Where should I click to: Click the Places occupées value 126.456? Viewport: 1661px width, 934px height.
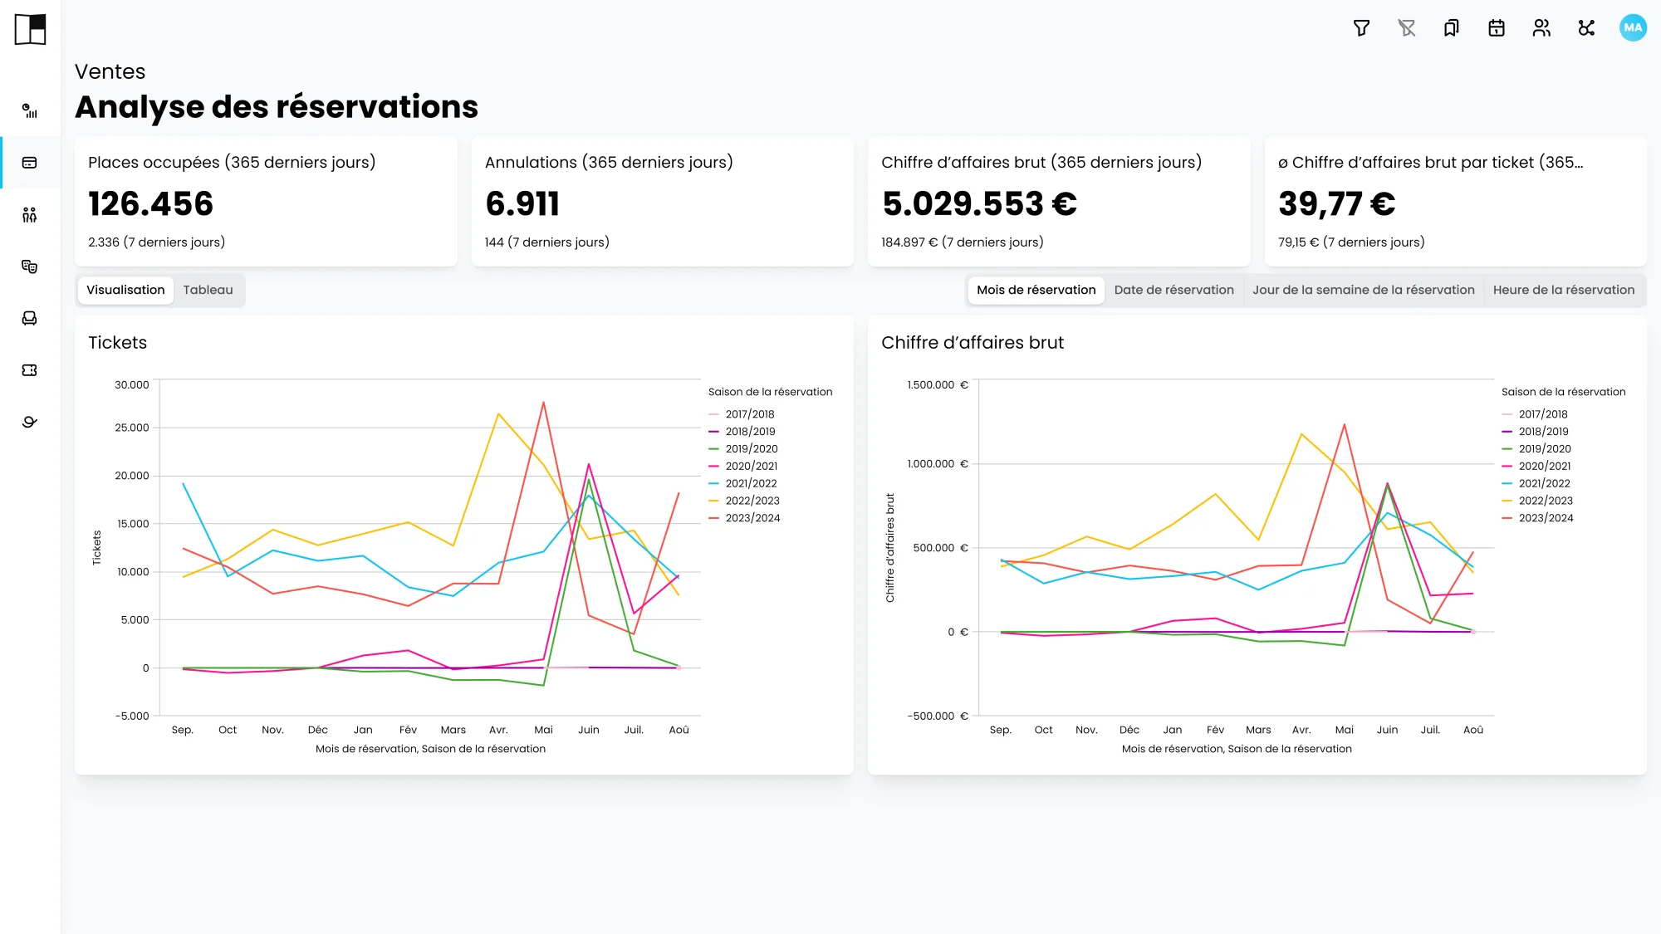150,204
